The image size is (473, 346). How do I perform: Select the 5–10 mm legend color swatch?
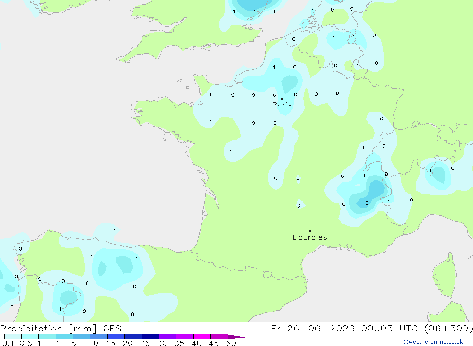82,337
